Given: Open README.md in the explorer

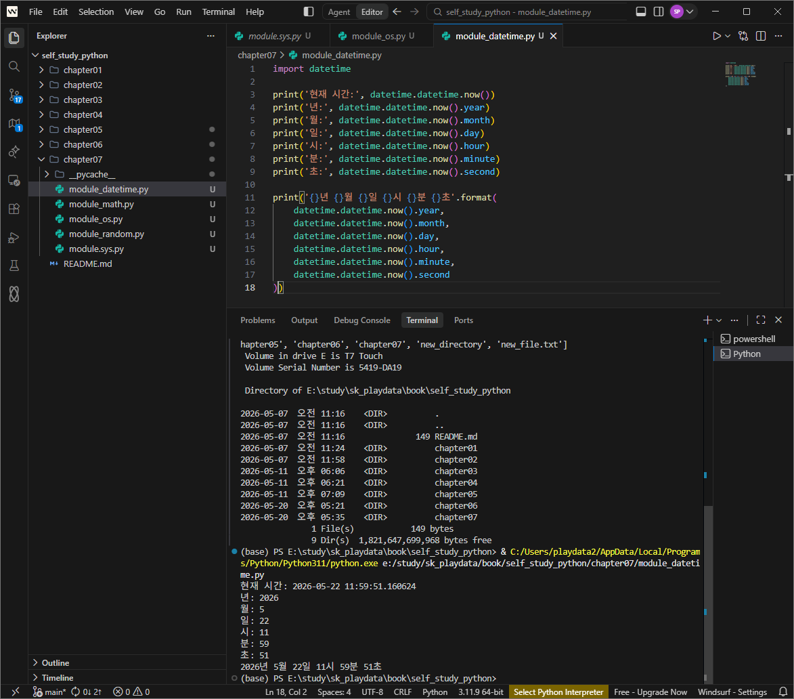Looking at the screenshot, I should [87, 264].
